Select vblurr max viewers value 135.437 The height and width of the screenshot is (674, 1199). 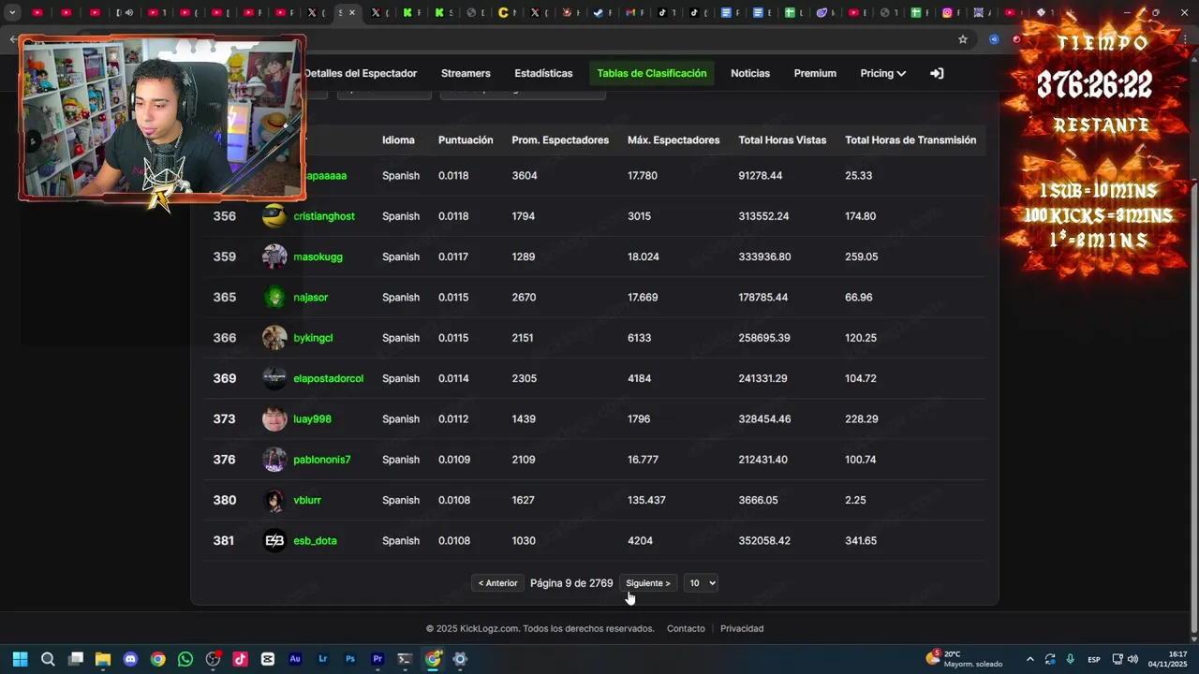(646, 500)
